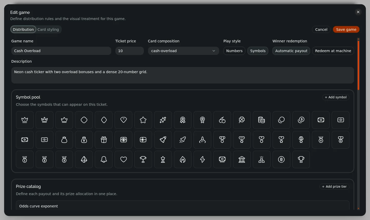Screen dimensions: 370x220
Task: Select the star symbol
Action: (x=143, y=120)
